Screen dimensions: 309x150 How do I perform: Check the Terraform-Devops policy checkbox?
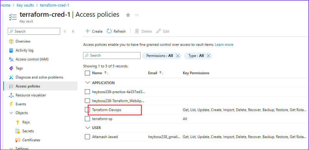tap(87, 110)
